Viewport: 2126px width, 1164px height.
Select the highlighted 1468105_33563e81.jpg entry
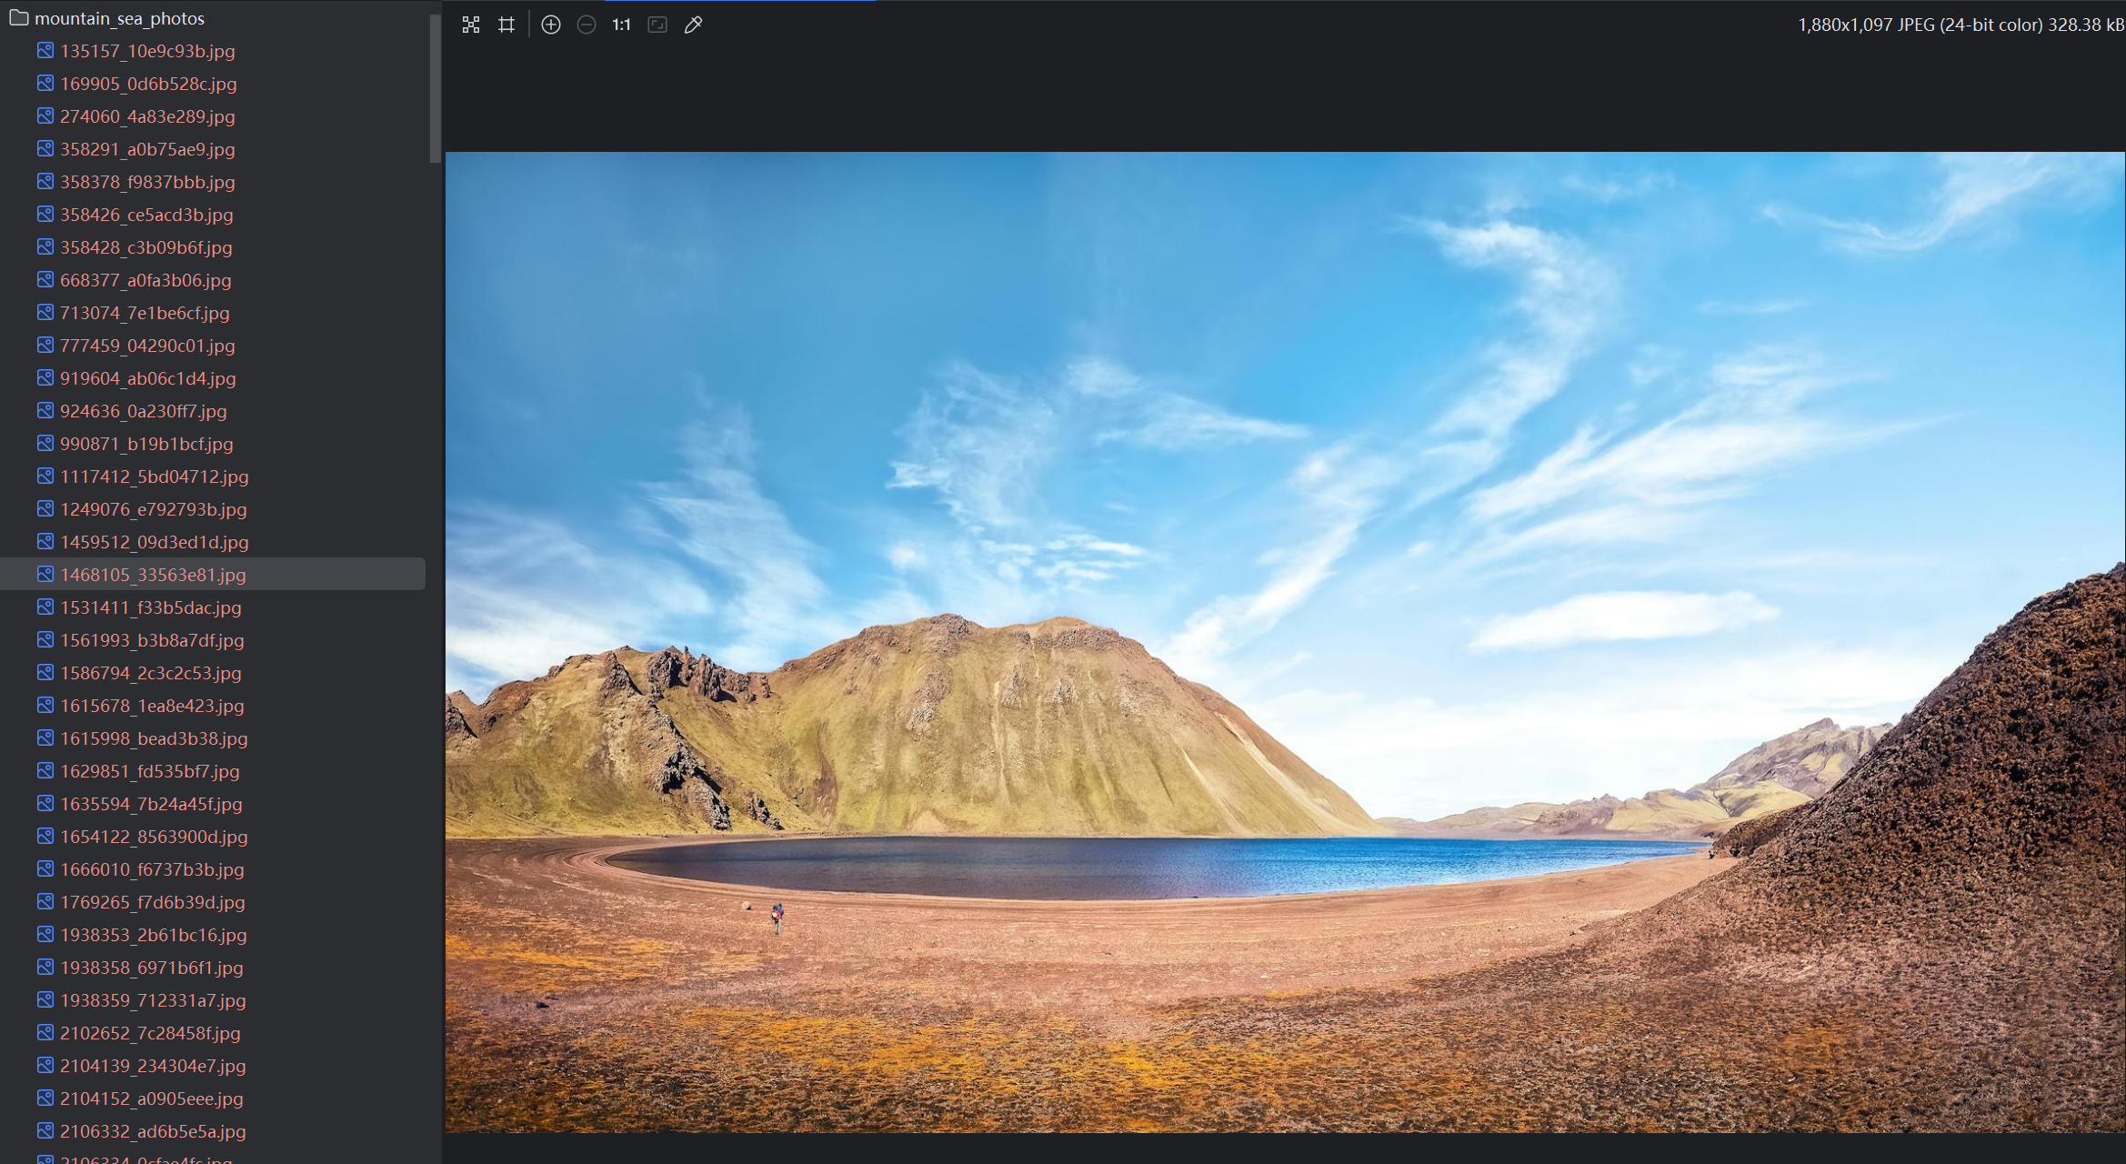(x=153, y=575)
